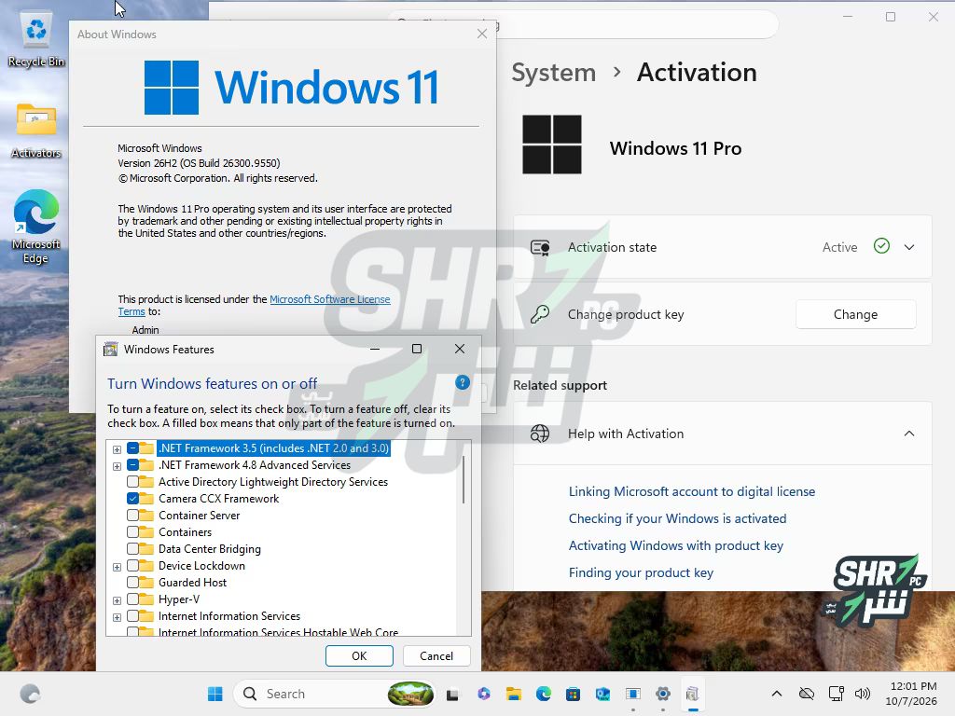Maximize the Windows Features window

pos(417,349)
